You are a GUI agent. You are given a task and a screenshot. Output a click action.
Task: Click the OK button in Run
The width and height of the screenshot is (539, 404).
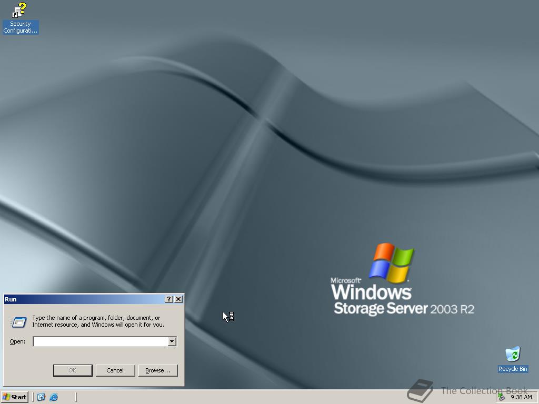pos(73,370)
